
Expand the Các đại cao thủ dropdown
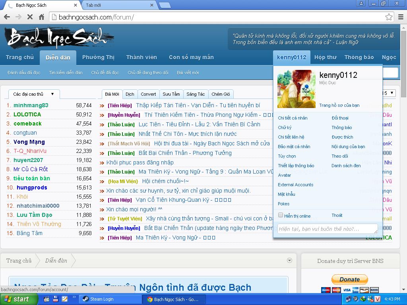click(x=52, y=94)
